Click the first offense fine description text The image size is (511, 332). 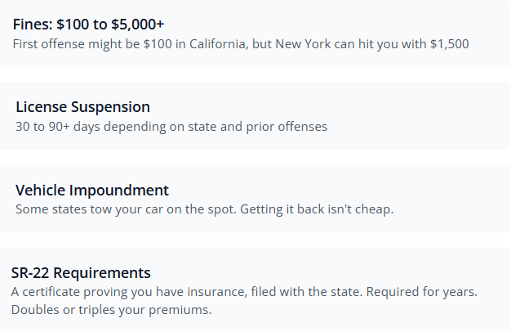click(x=241, y=43)
